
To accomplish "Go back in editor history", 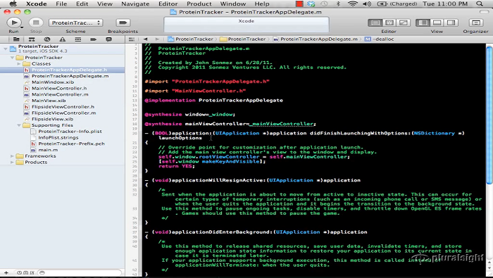I will [145, 39].
